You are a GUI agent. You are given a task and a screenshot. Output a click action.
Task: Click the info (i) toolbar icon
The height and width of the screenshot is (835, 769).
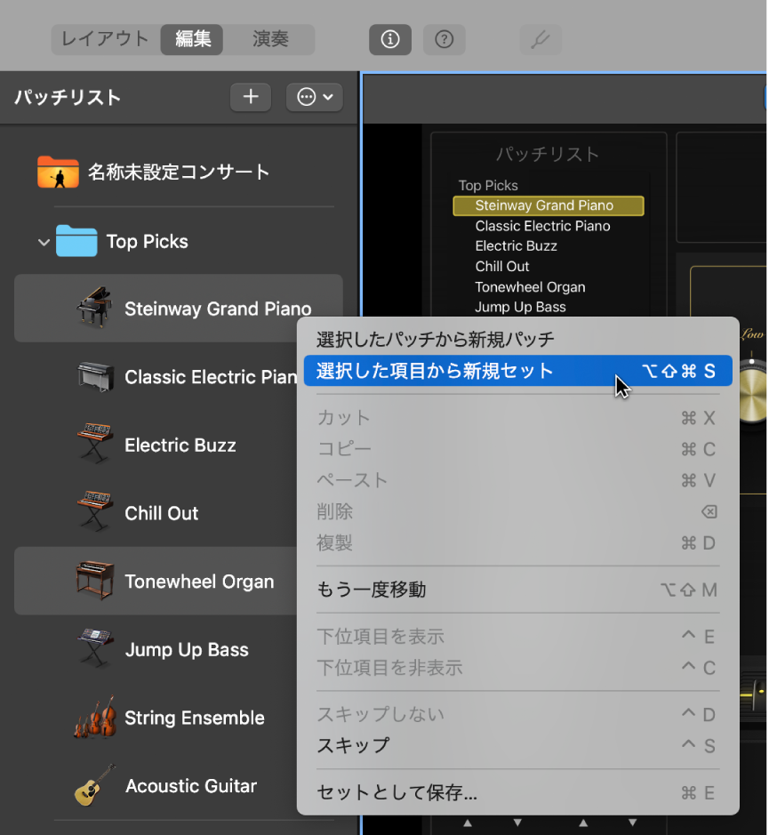[x=389, y=39]
